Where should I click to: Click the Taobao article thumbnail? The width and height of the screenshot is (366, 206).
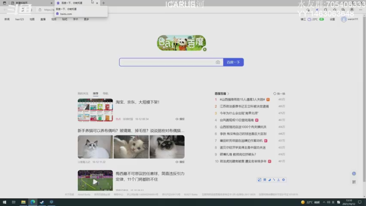click(x=95, y=110)
